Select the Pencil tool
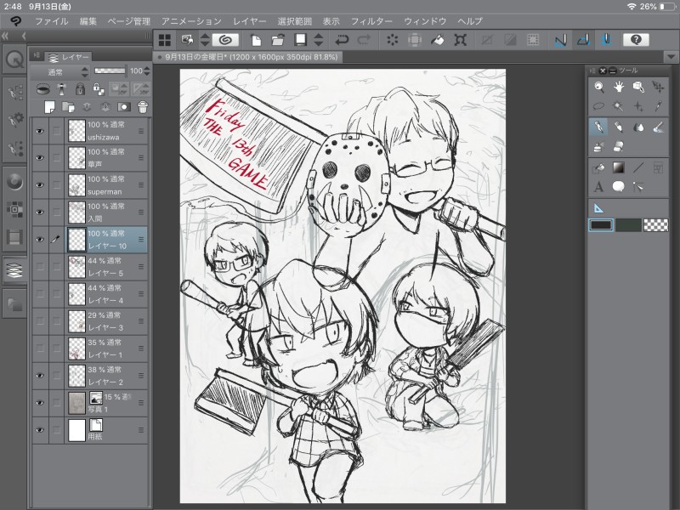Image resolution: width=680 pixels, height=510 pixels. tap(619, 127)
